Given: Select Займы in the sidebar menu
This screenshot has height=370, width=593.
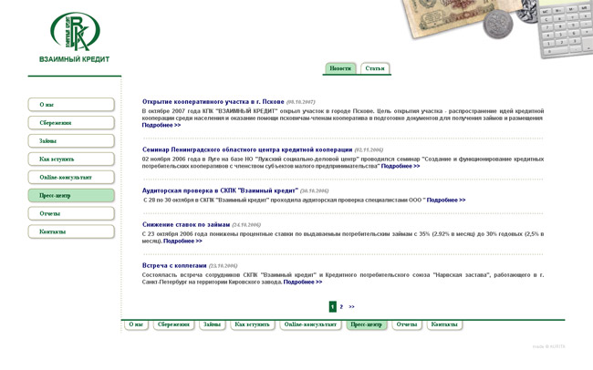Looking at the screenshot, I should [71, 141].
